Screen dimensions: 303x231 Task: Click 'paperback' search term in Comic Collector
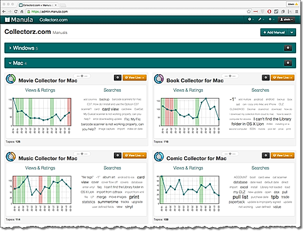click(x=237, y=202)
